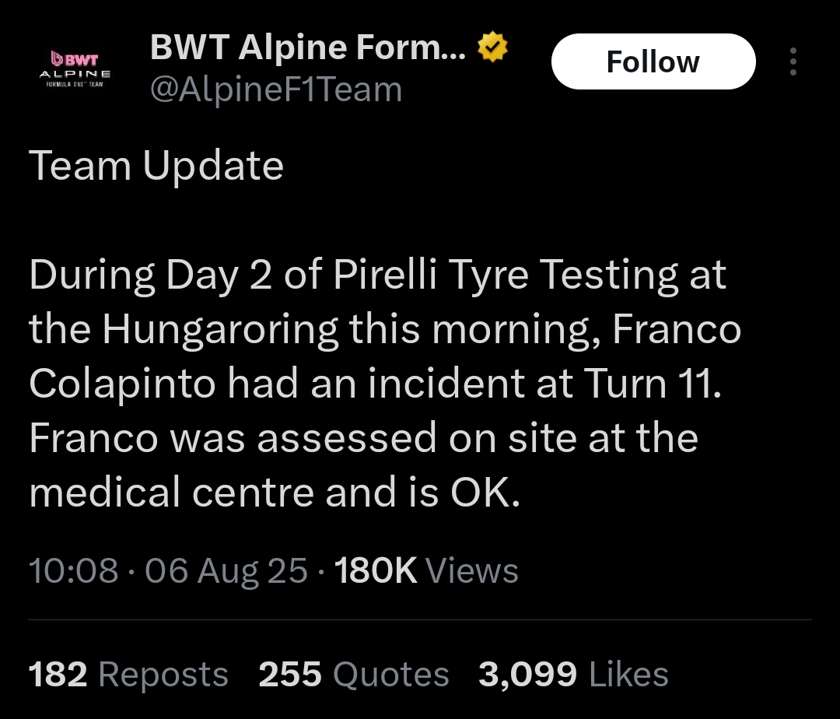The width and height of the screenshot is (840, 719).
Task: Click "medical centre" in the tweet
Action: pos(171,494)
